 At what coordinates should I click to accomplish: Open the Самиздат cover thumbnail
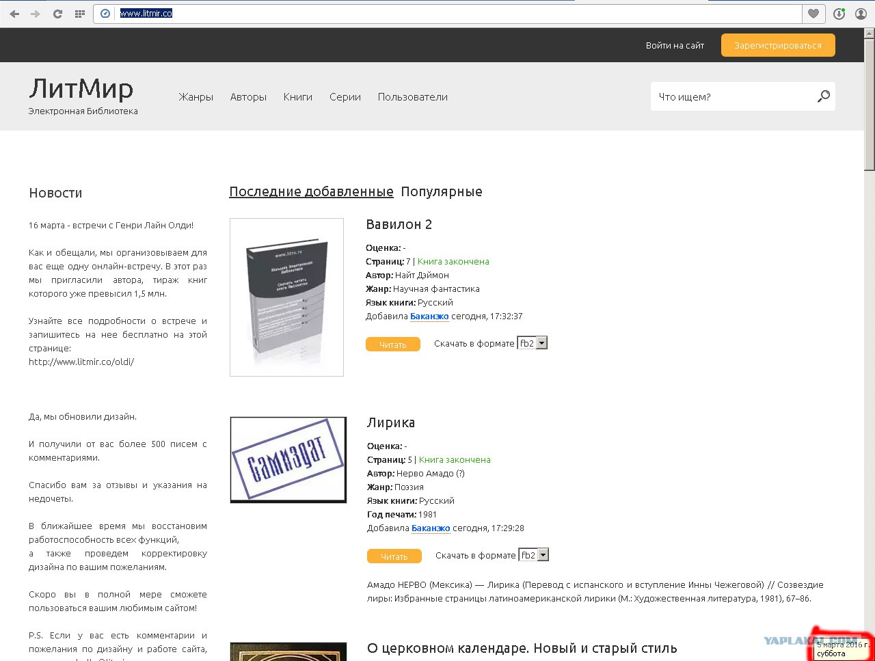pos(288,460)
